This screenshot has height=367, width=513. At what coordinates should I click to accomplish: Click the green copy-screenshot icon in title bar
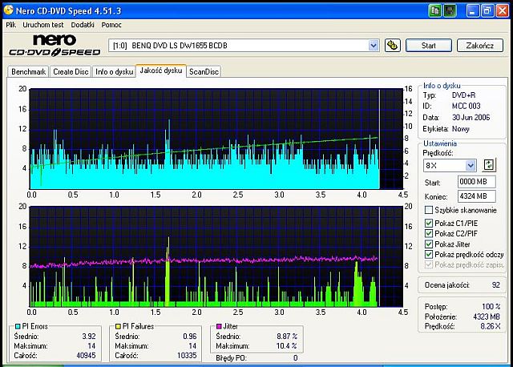434,10
